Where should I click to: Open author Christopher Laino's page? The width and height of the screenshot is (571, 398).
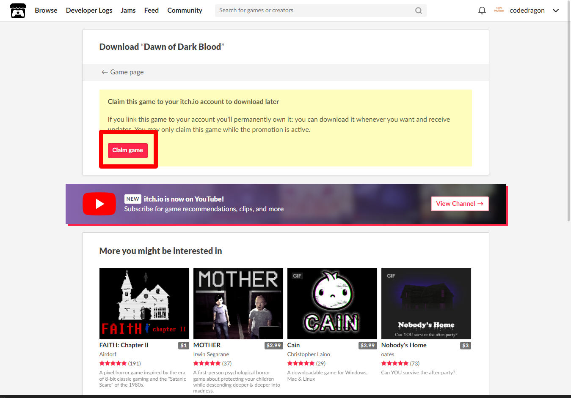(309, 354)
